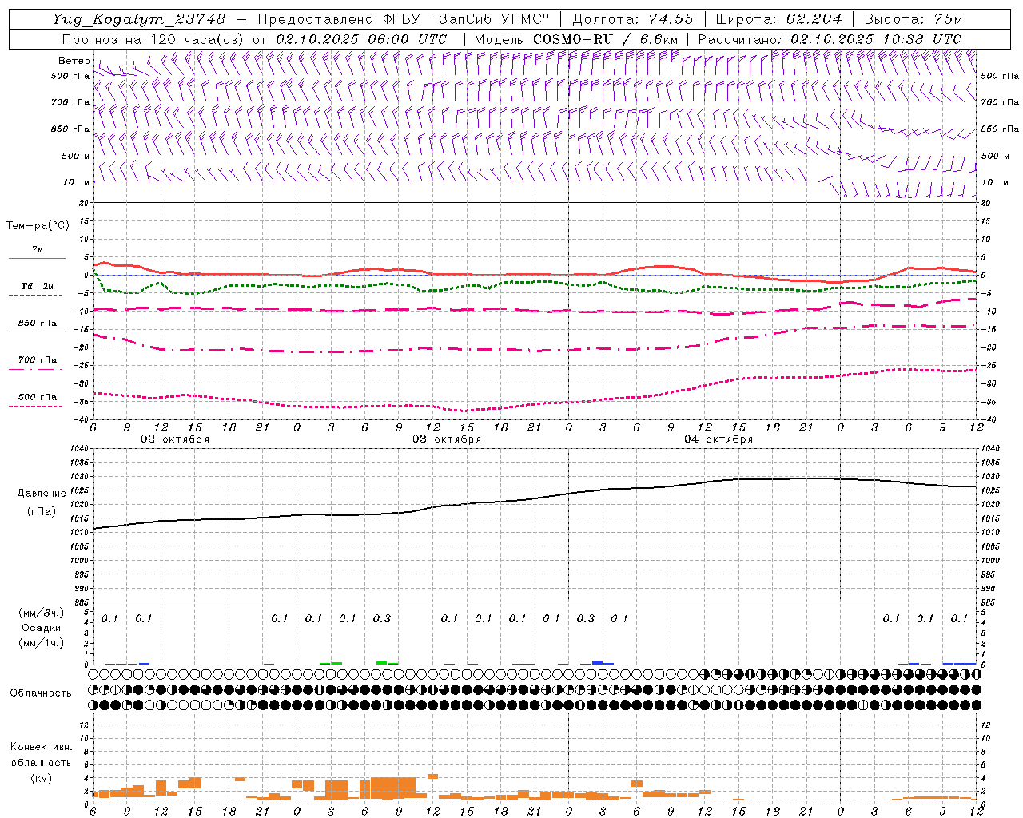Click the (мм/1ч.) precipitation unit label
1023x818 pixels.
click(x=42, y=643)
